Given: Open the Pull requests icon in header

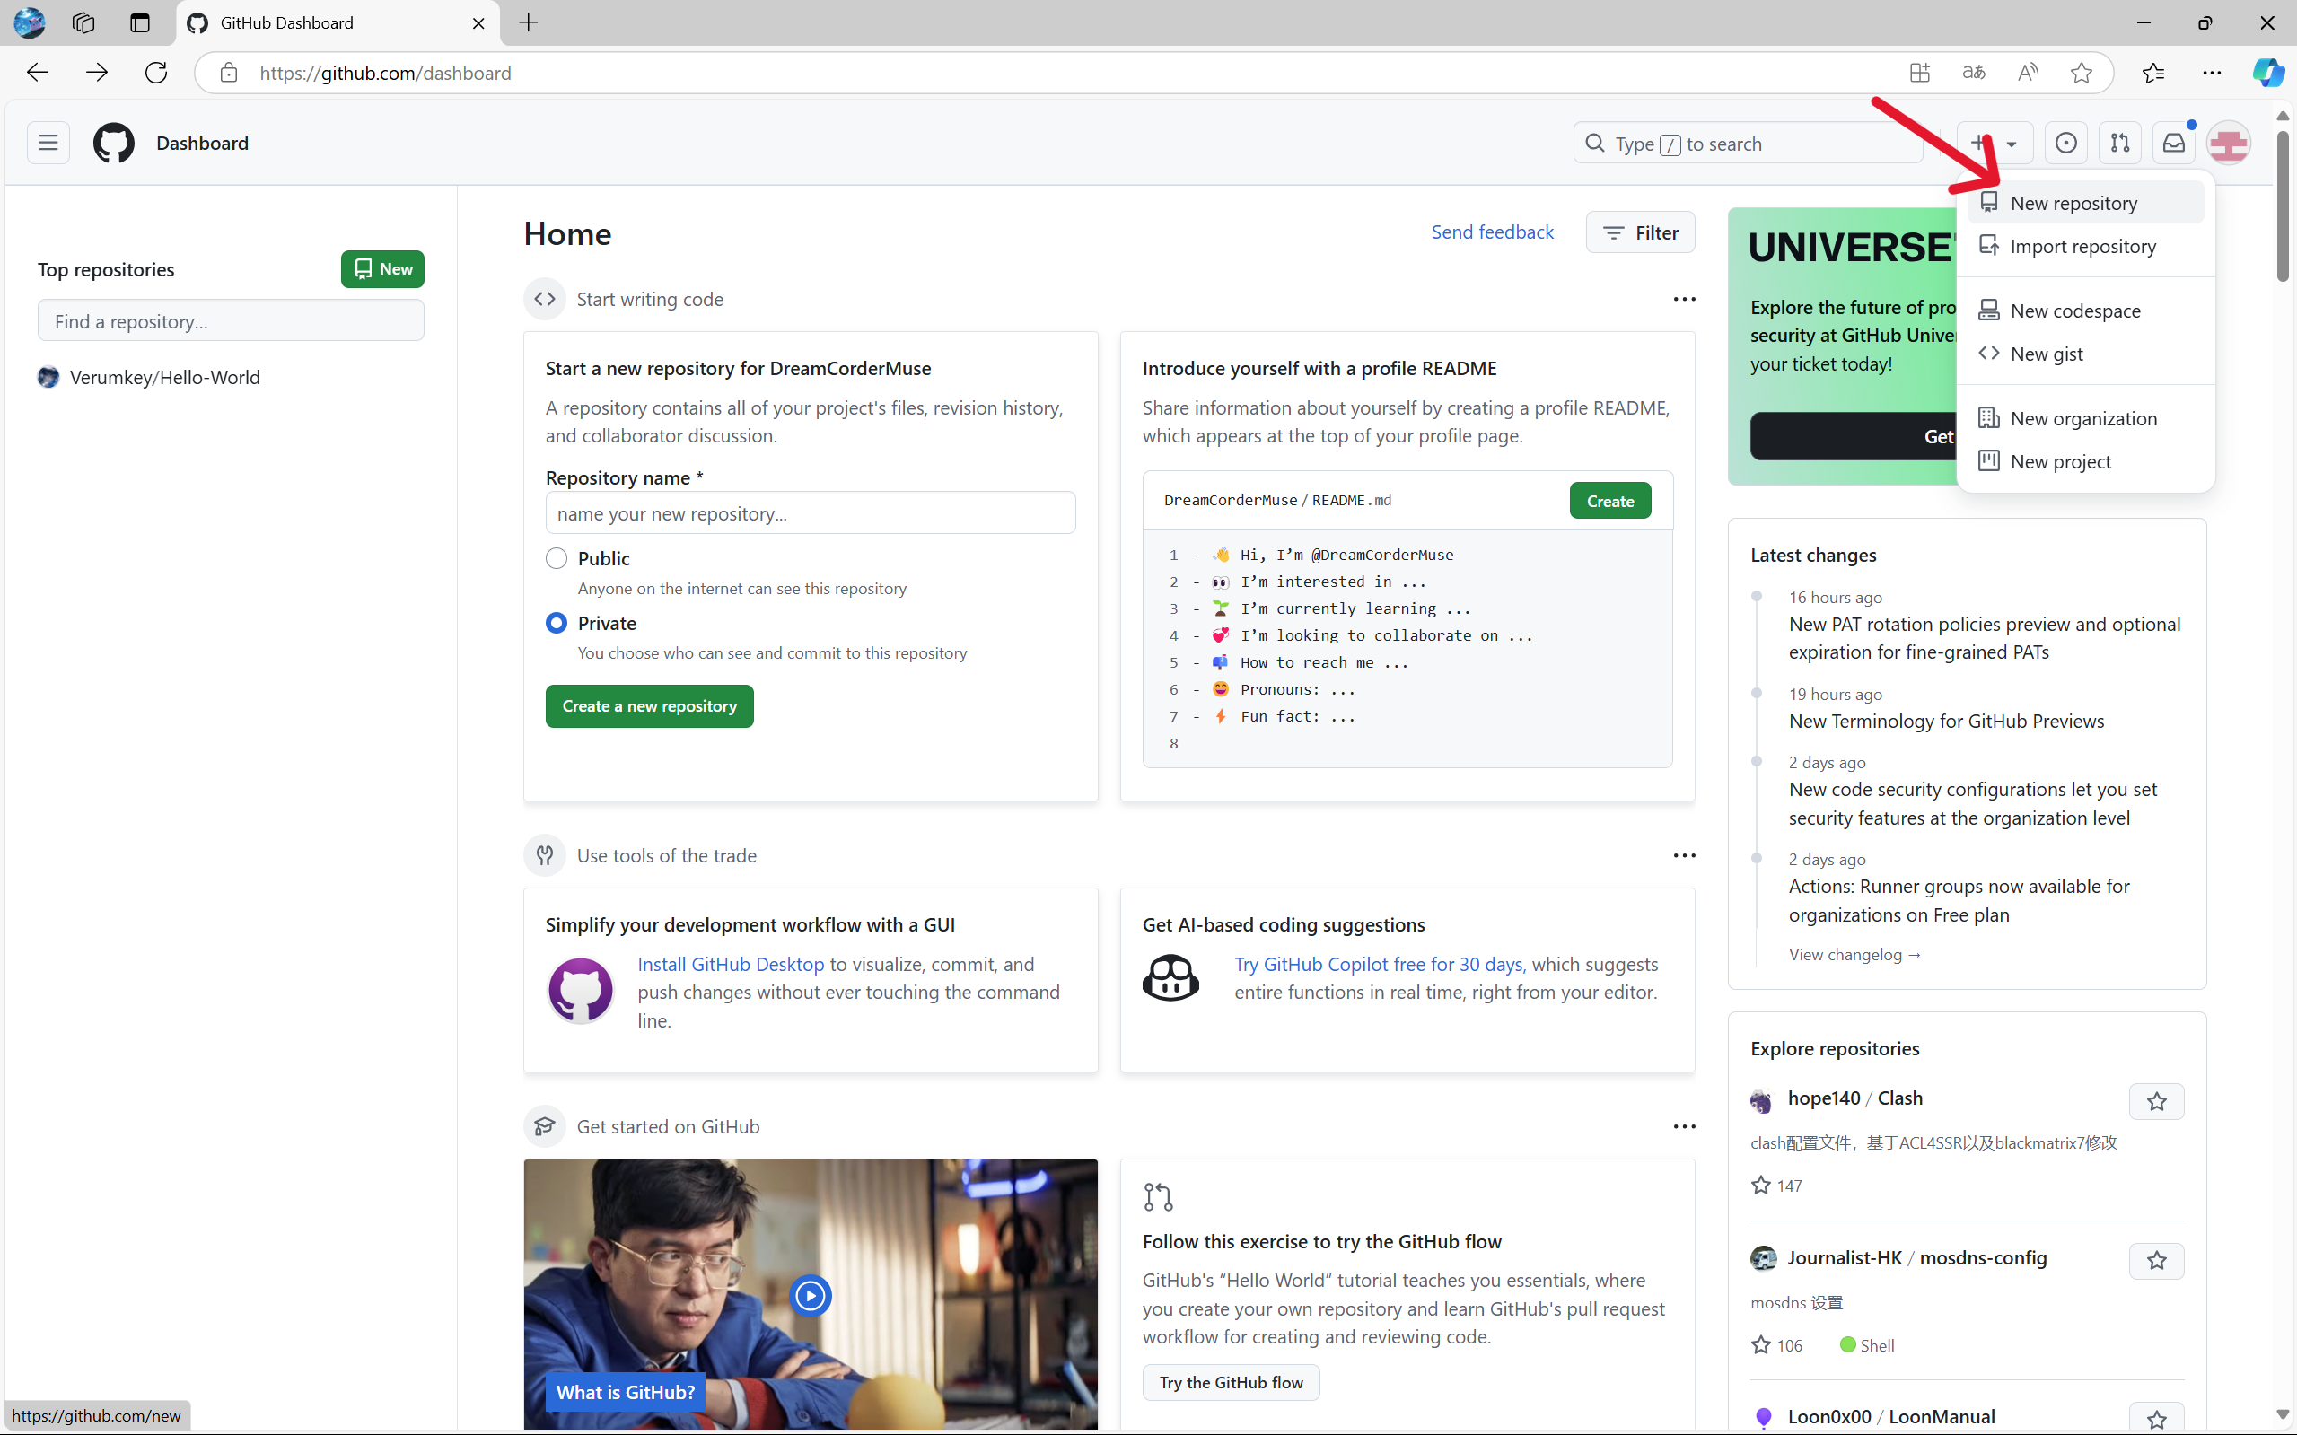Looking at the screenshot, I should 2119,144.
